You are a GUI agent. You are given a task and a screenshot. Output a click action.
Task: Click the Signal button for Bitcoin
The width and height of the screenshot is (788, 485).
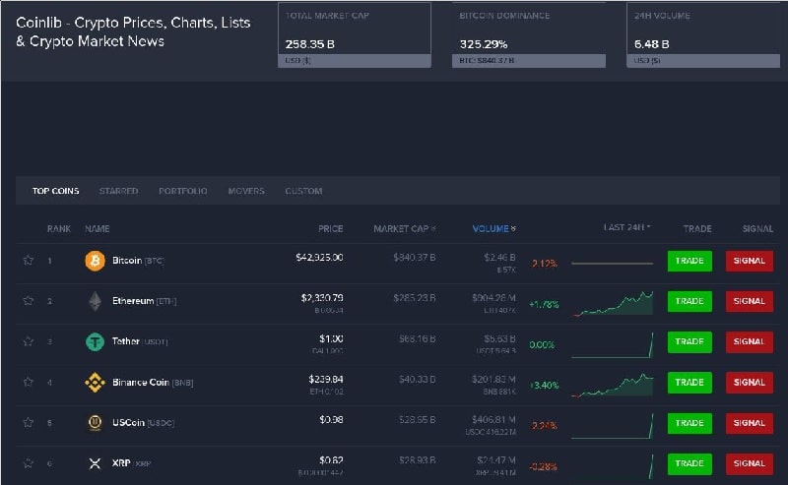coord(750,261)
